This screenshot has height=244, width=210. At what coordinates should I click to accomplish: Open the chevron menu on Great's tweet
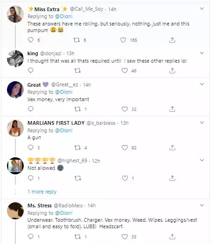pos(202,84)
